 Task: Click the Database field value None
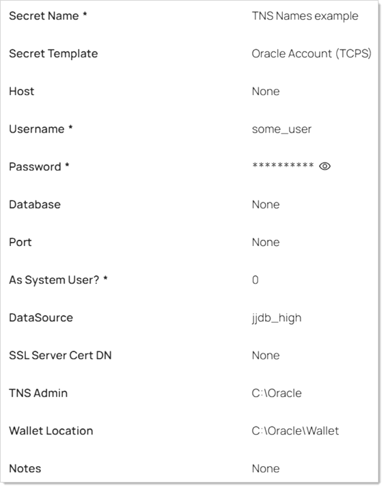266,204
